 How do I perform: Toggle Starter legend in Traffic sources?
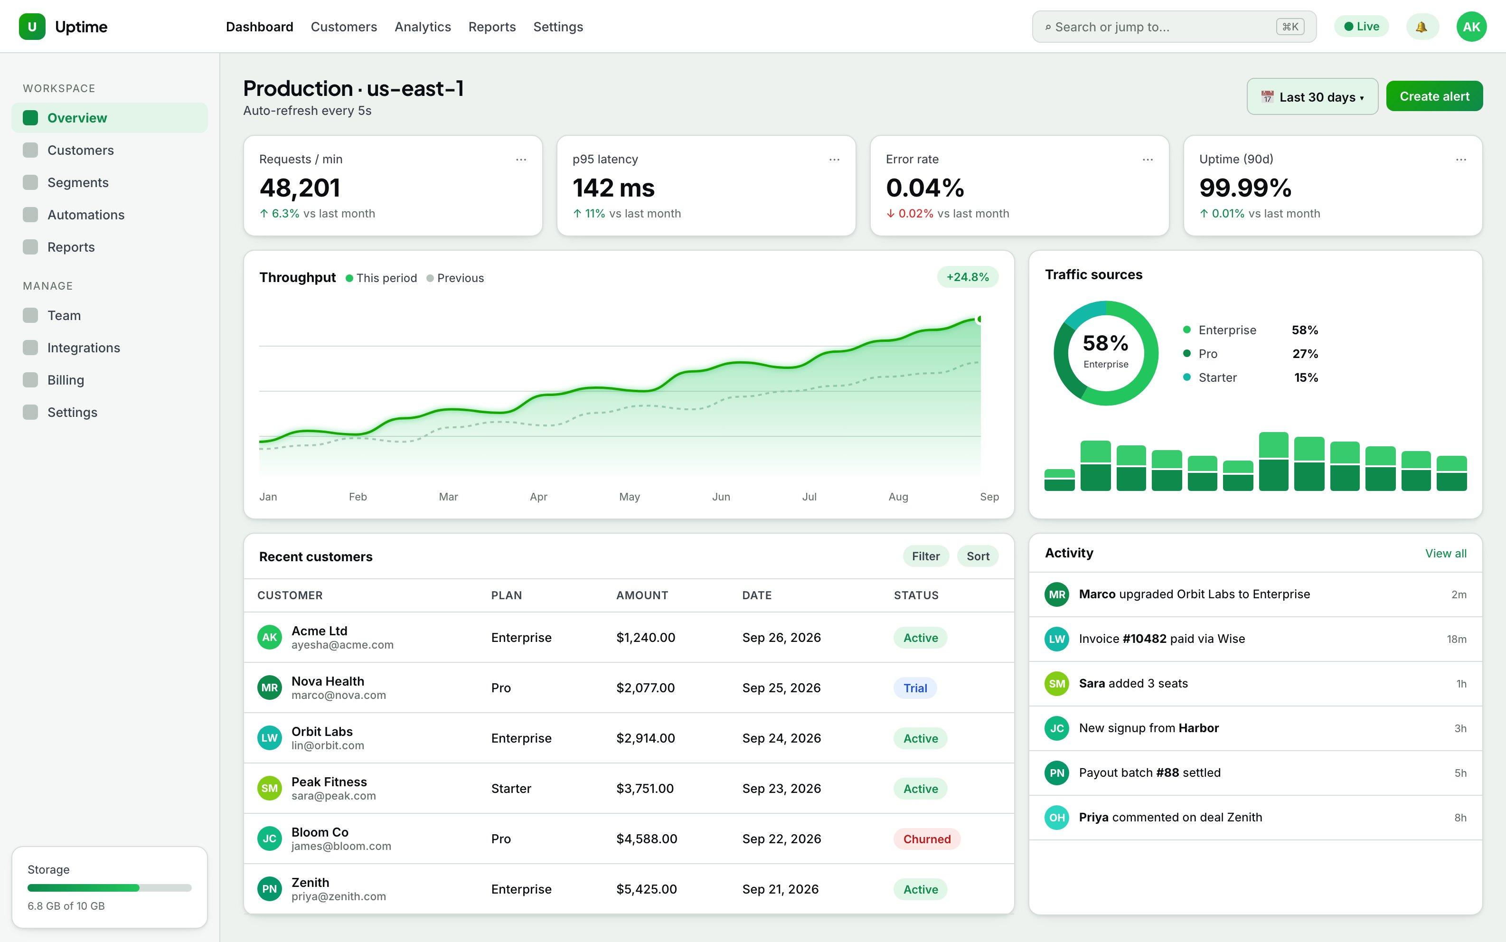1251,377
